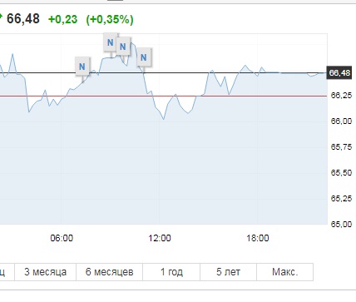Click the green +0,23 price change value
356x302 pixels.
point(62,19)
